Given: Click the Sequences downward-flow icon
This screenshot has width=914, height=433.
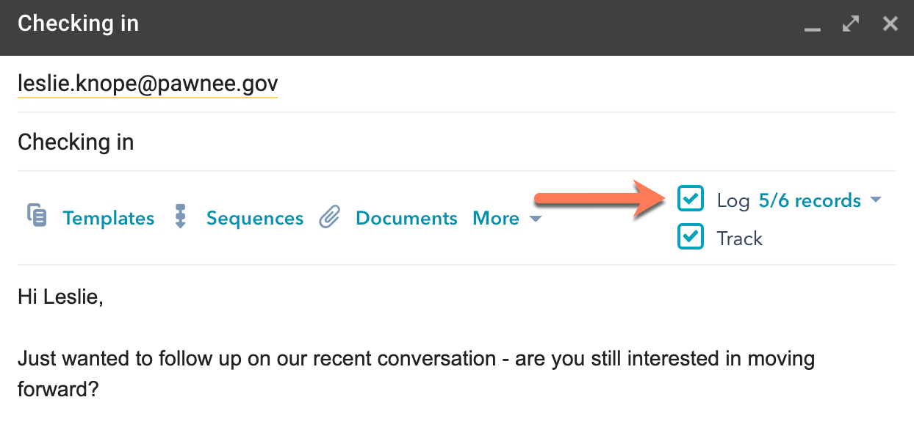Looking at the screenshot, I should (181, 217).
